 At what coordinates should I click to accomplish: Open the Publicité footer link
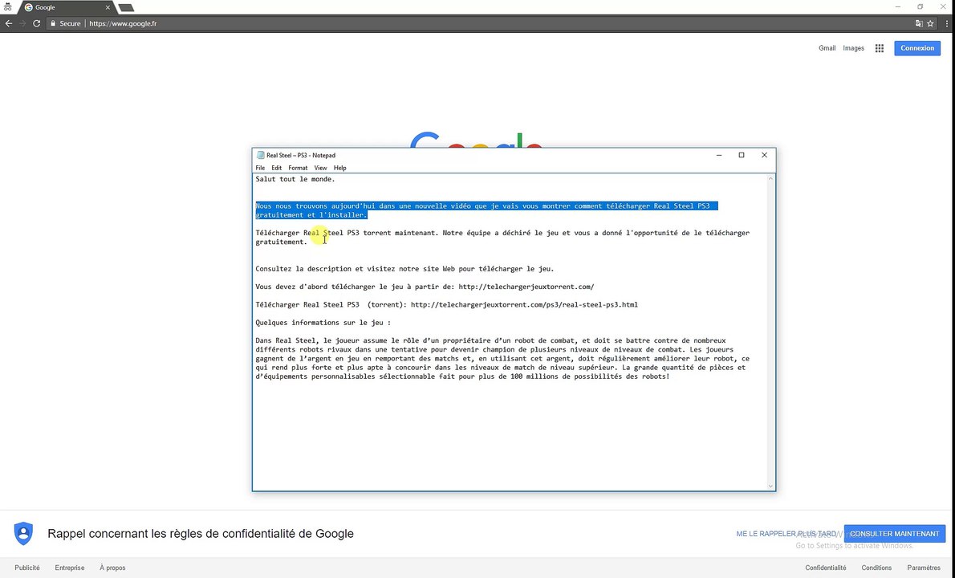click(x=27, y=568)
